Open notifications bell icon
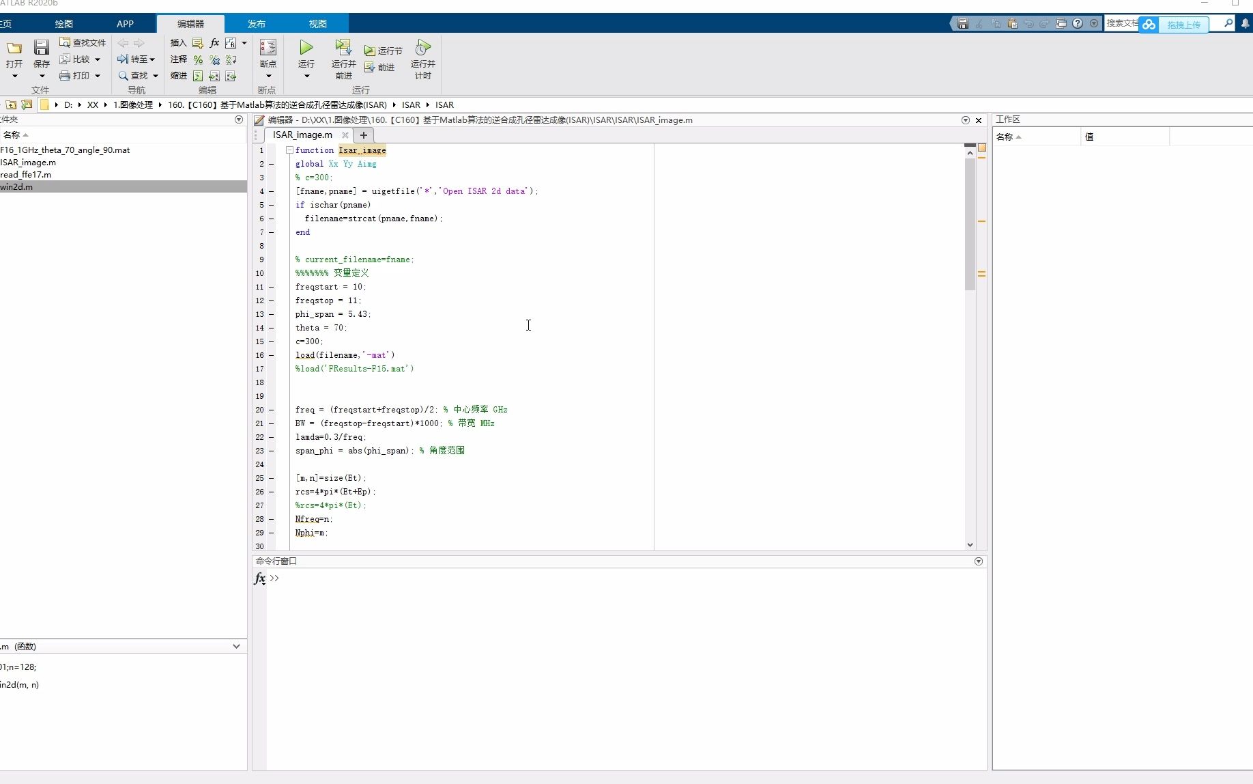Viewport: 1253px width, 784px height. click(x=1245, y=23)
